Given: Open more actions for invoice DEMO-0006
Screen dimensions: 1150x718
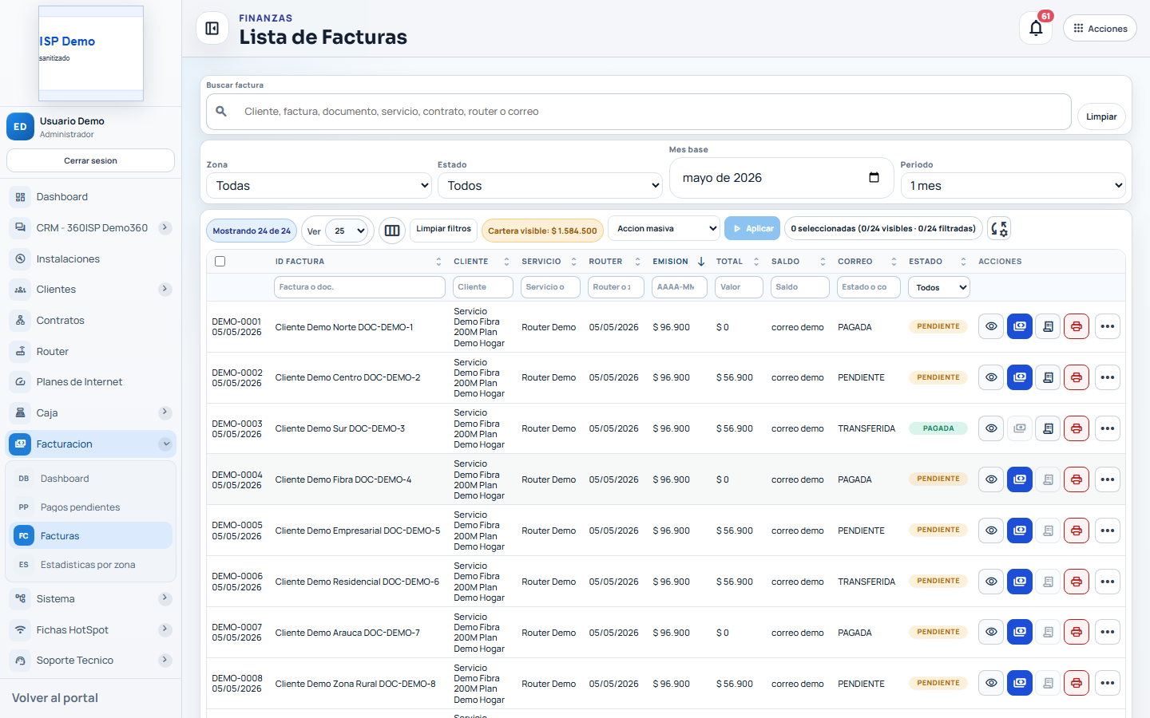Looking at the screenshot, I should 1107,582.
